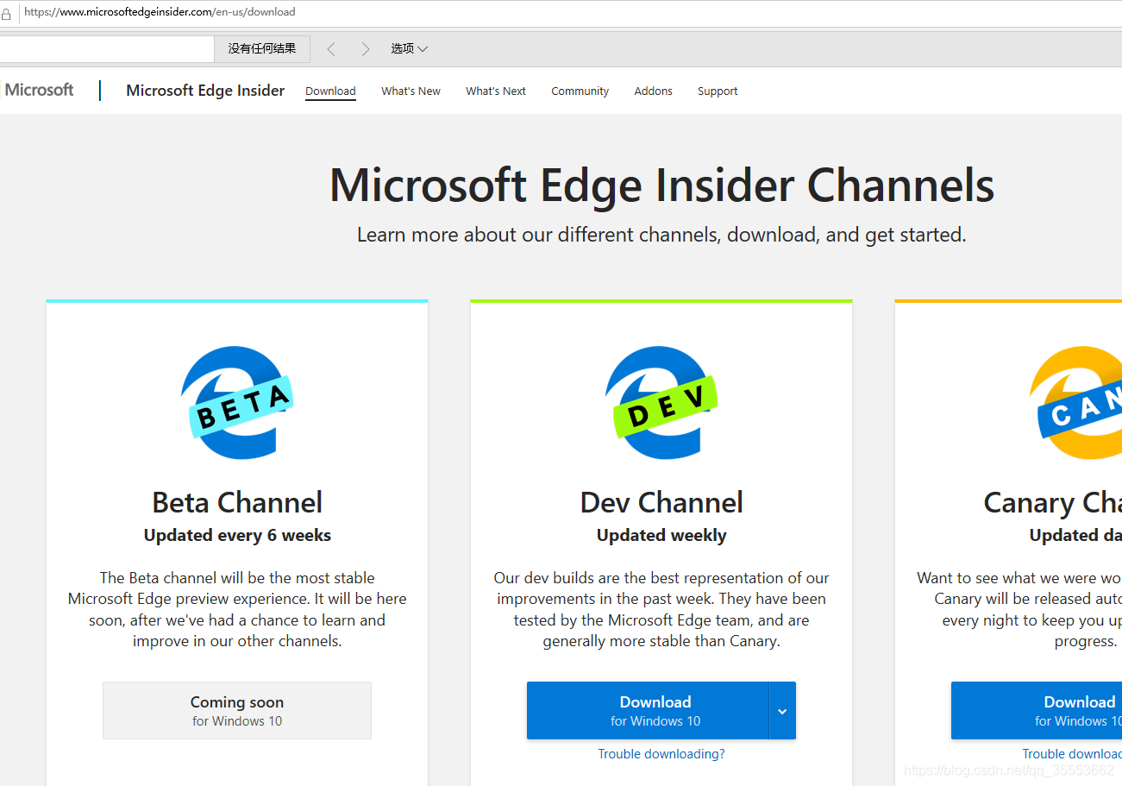Open the 选项 options dropdown
The width and height of the screenshot is (1122, 786).
(x=409, y=49)
